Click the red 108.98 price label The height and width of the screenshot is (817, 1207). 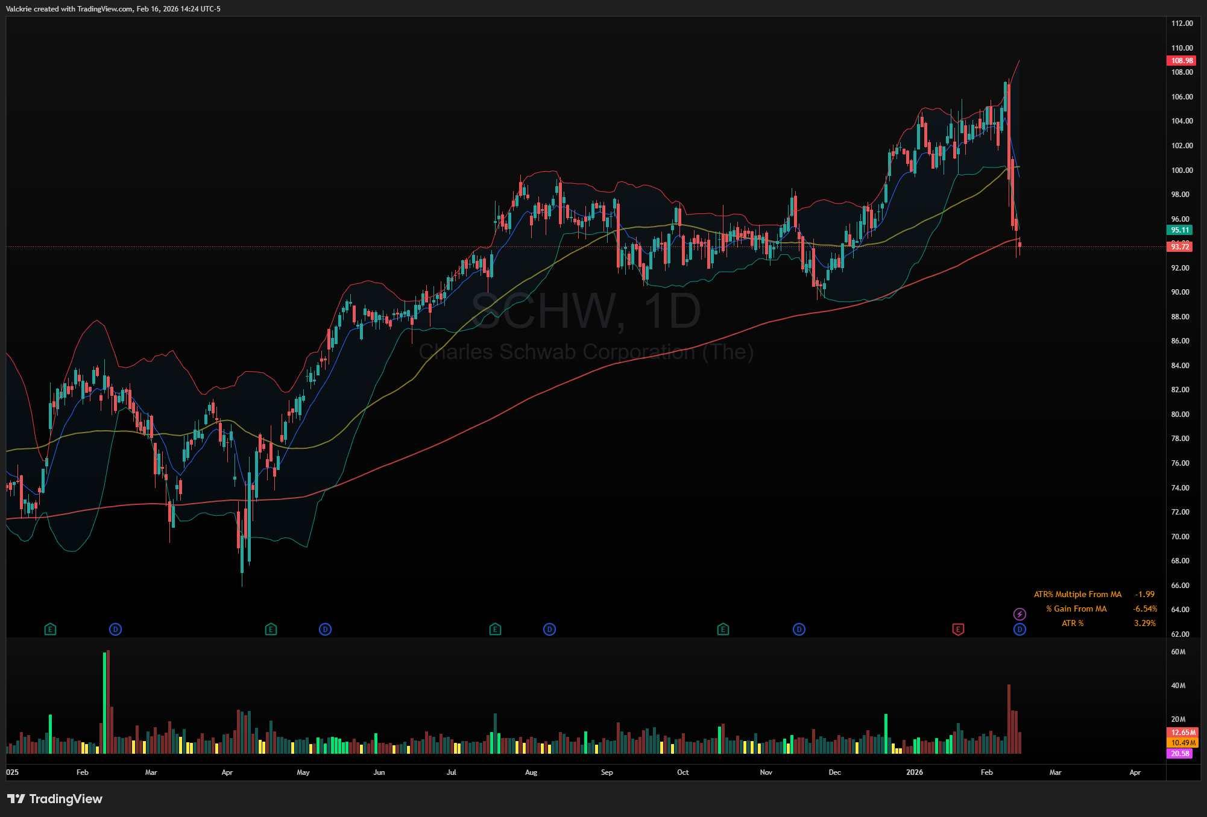1181,61
